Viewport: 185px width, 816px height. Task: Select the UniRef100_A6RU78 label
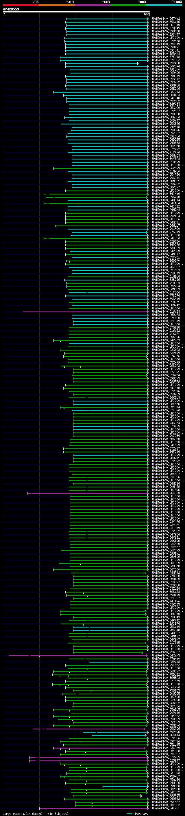click(x=166, y=315)
